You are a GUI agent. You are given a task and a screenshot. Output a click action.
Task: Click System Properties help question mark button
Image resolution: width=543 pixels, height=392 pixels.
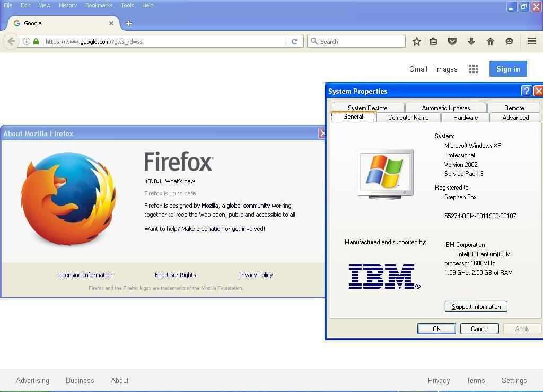pyautogui.click(x=527, y=91)
